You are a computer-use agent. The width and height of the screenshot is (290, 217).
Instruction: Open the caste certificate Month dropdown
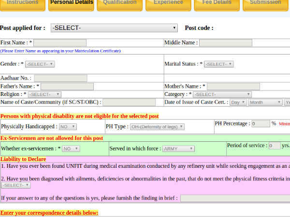[x=265, y=102]
